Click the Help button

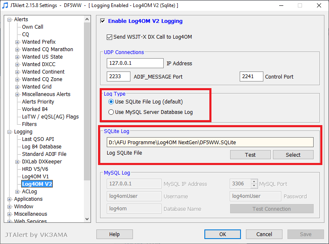[115, 234]
